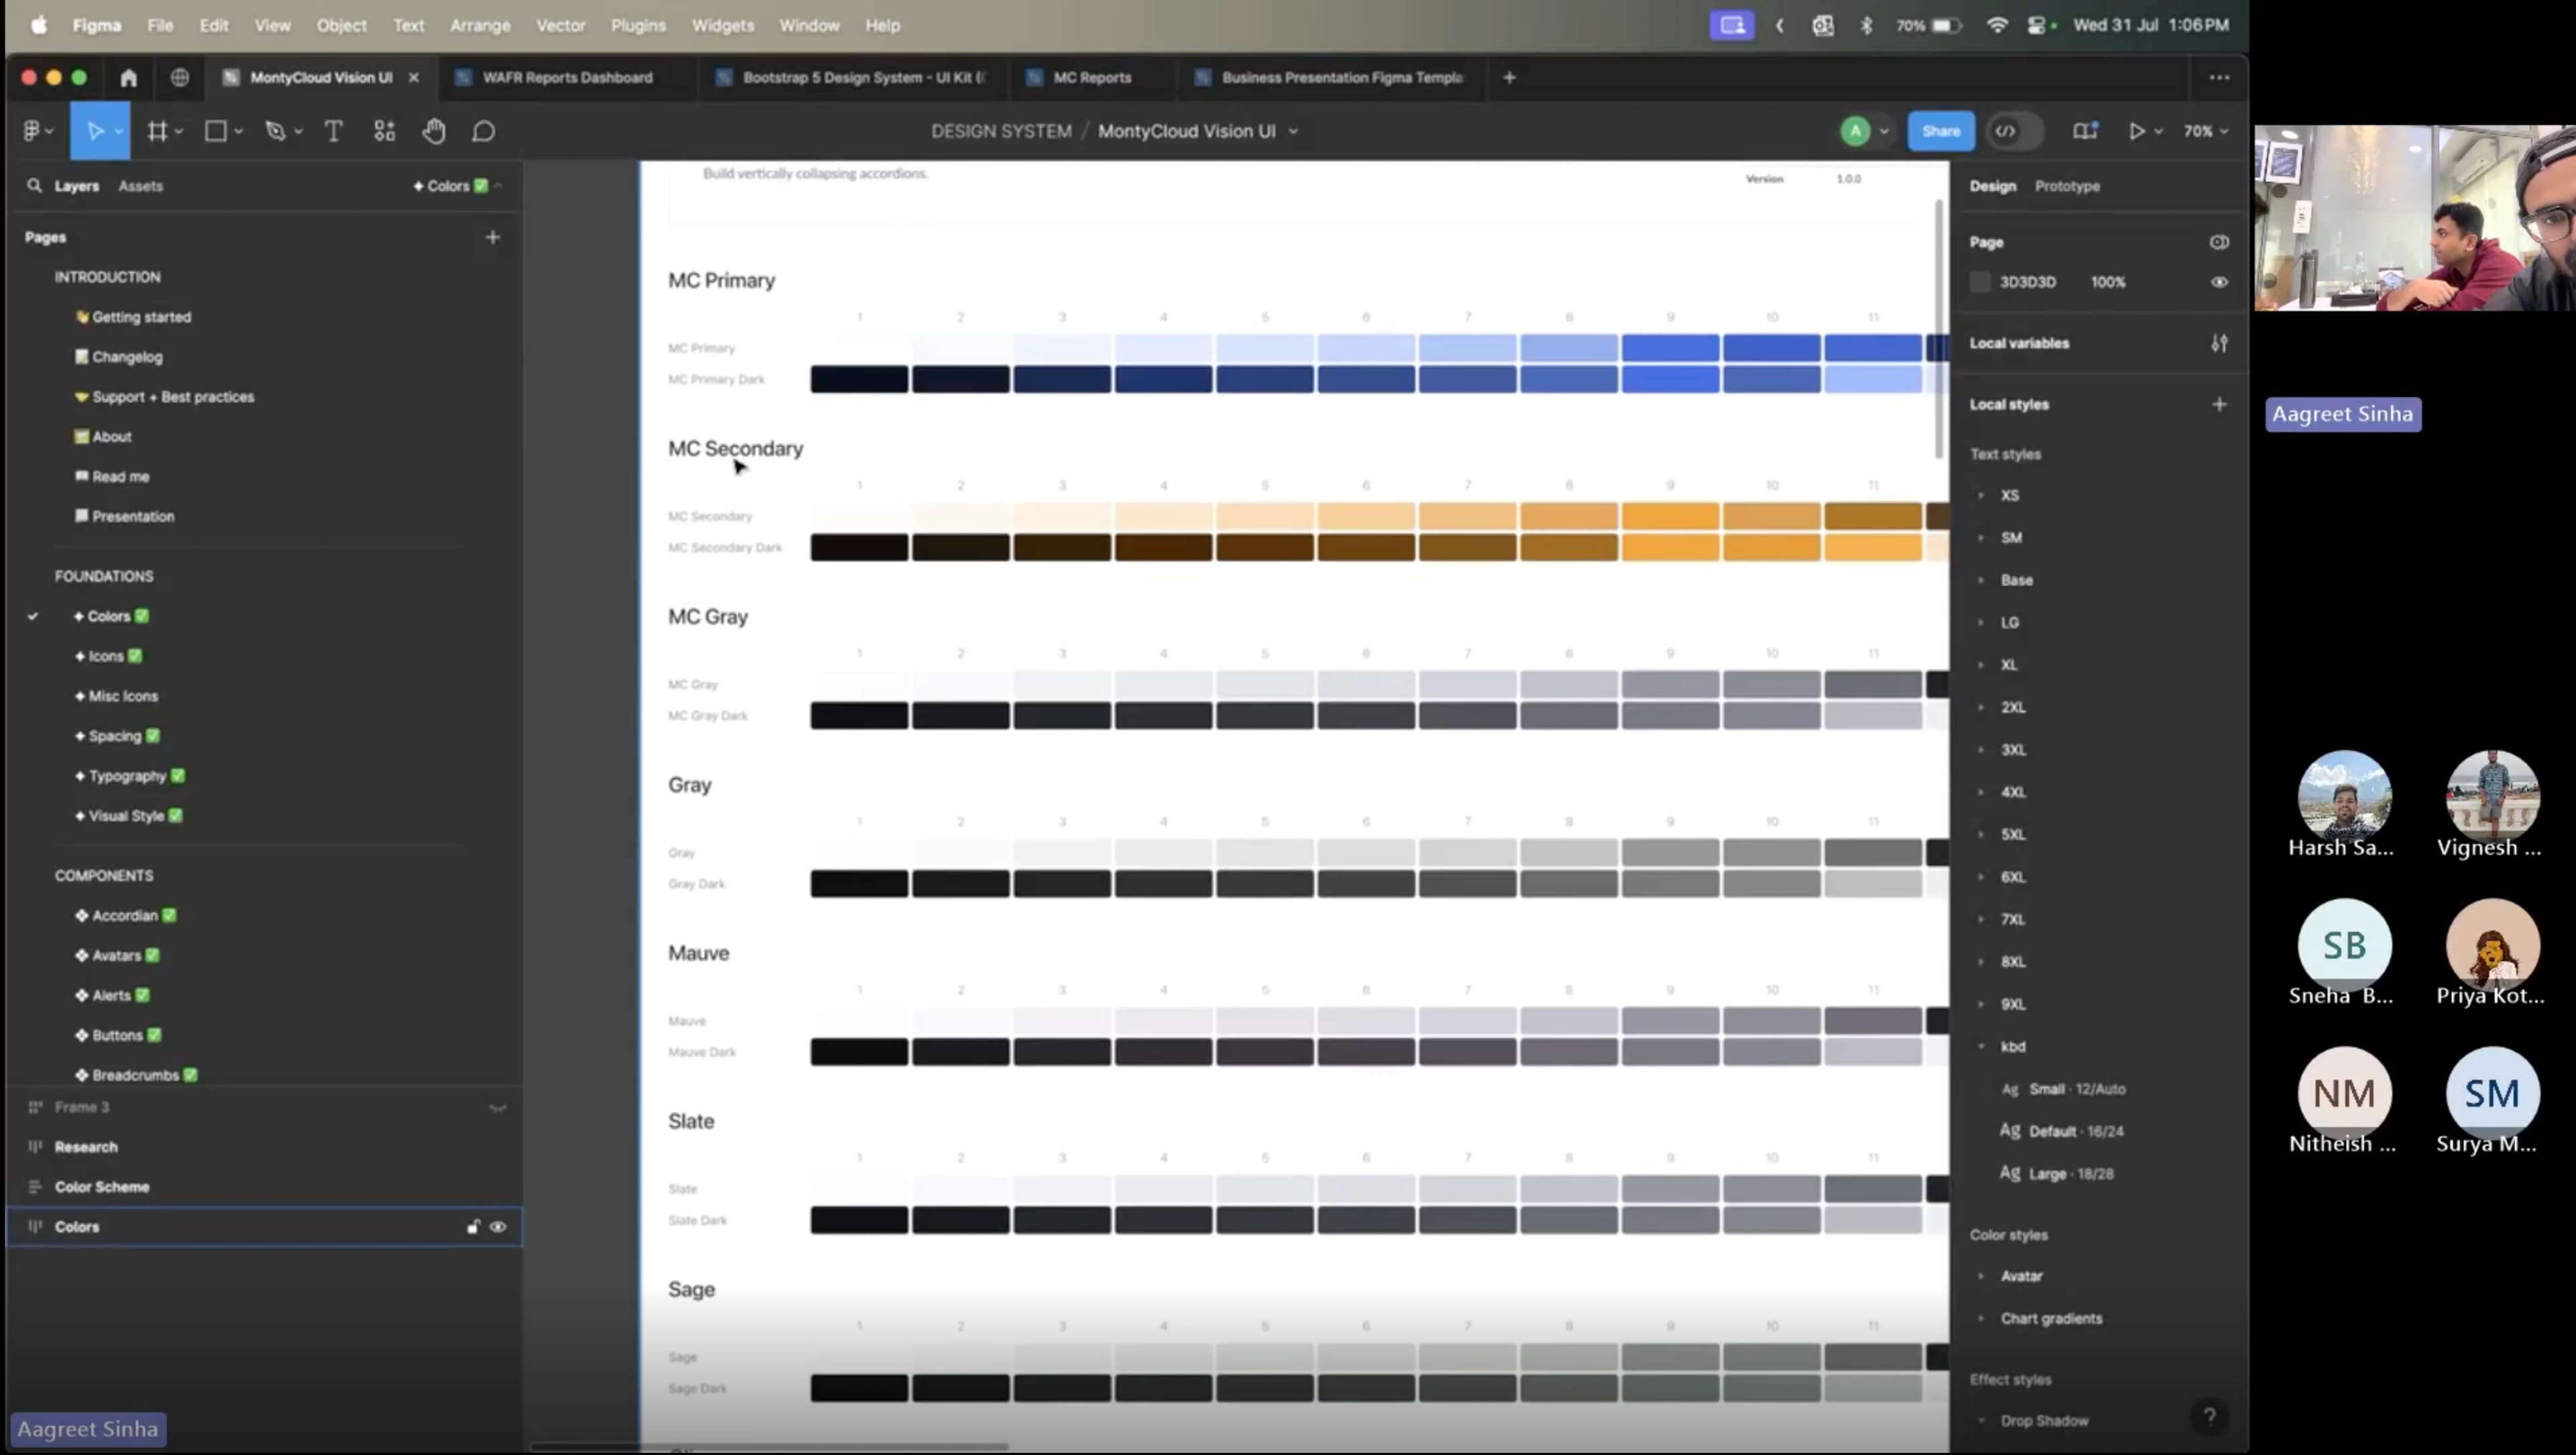Open the tab bar overflow menu
This screenshot has width=2576, height=1455.
(2218, 77)
